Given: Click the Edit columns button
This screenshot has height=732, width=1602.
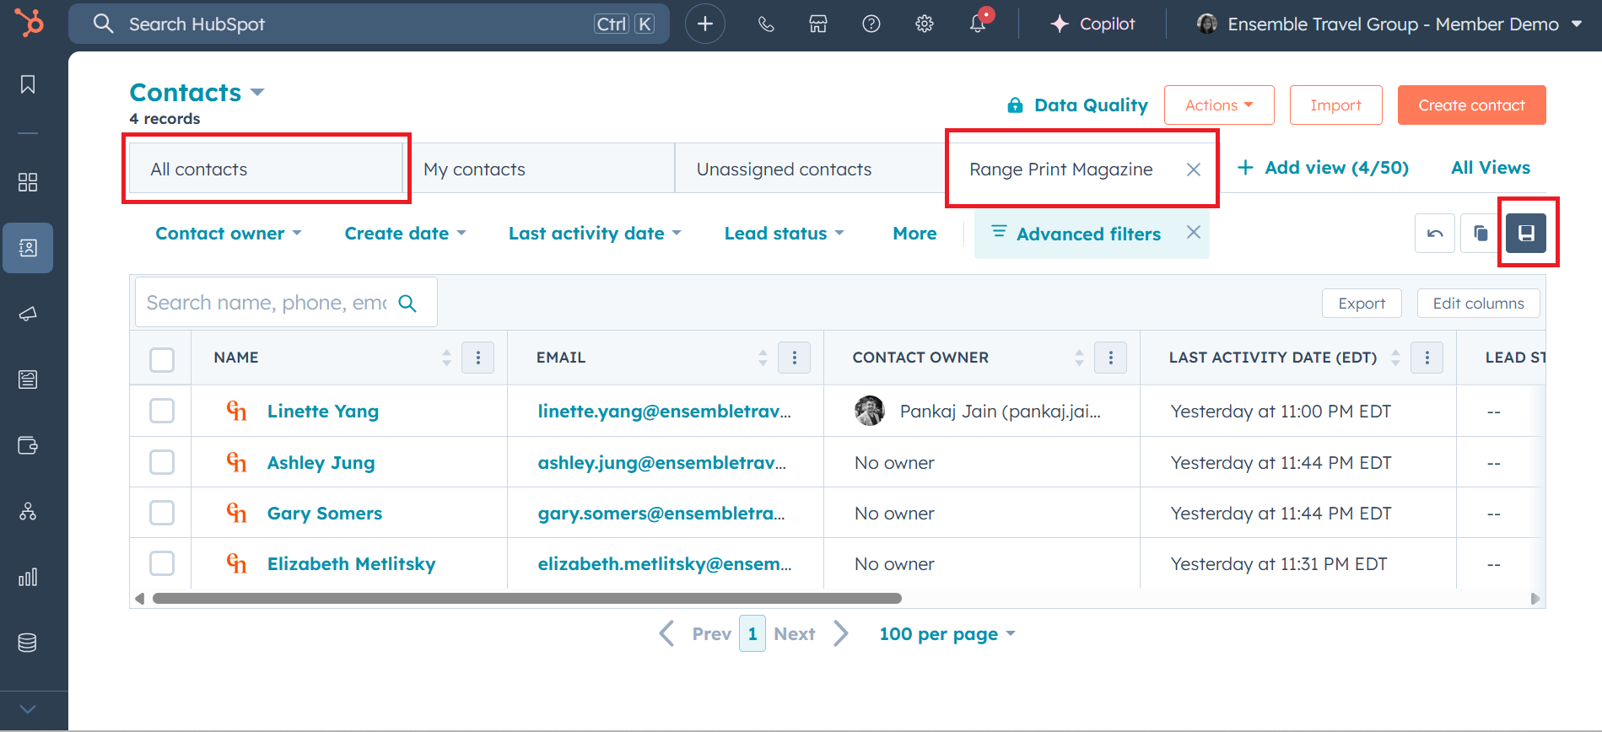Looking at the screenshot, I should (x=1478, y=304).
